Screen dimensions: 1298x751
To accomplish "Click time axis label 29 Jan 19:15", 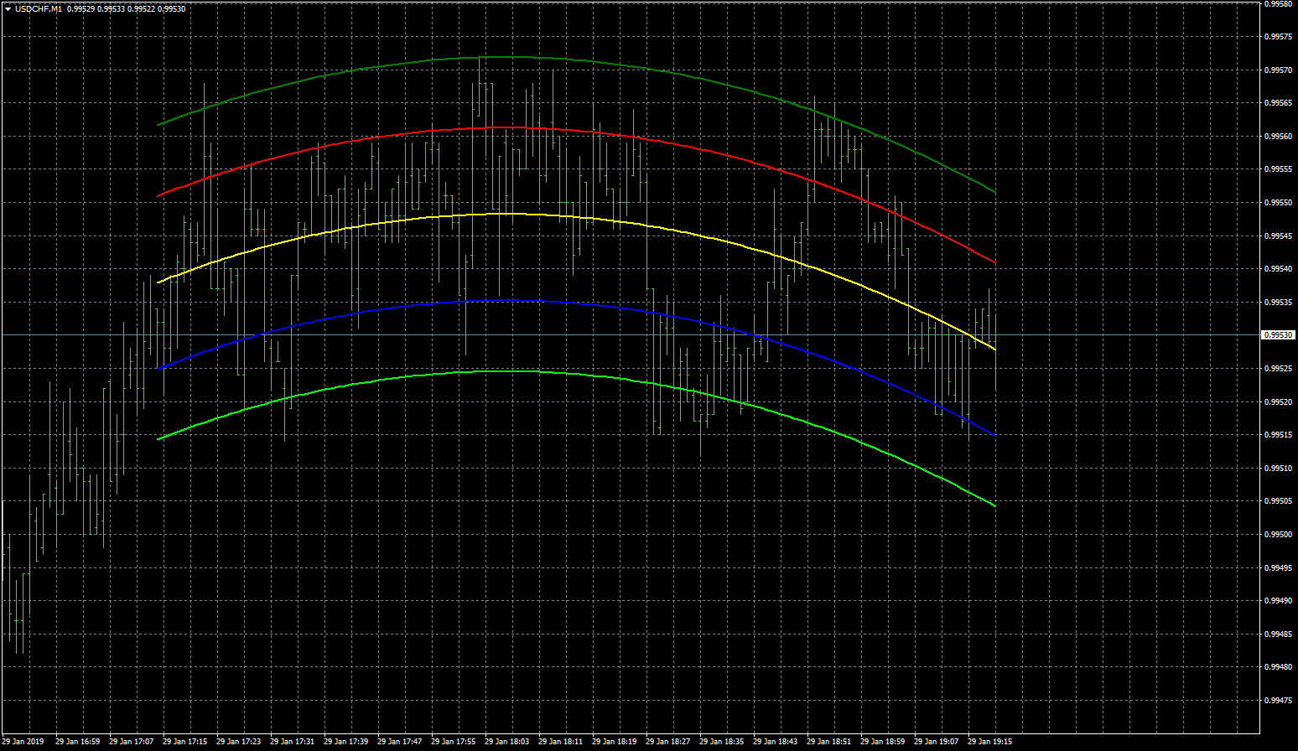I will point(990,742).
